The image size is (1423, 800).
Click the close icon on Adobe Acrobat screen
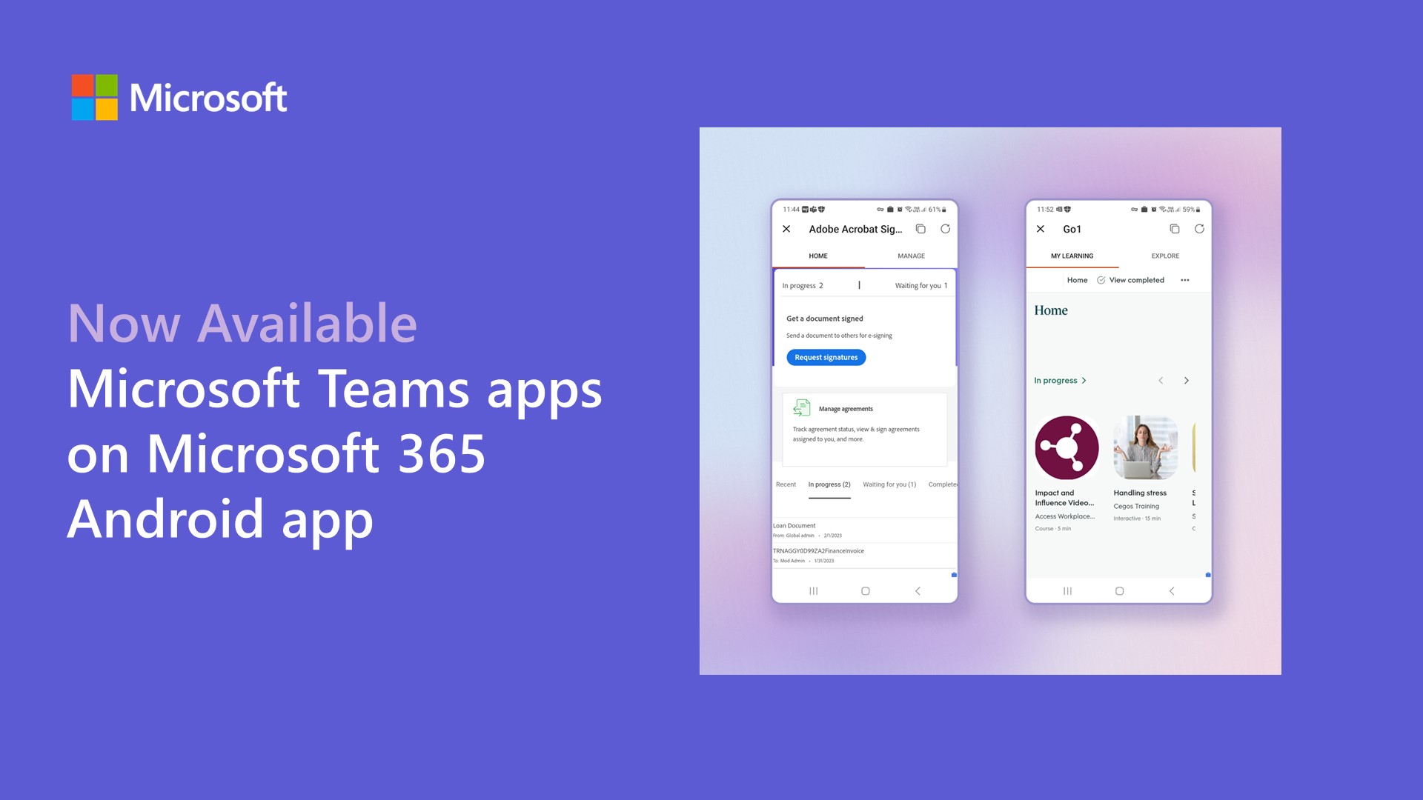tap(789, 230)
